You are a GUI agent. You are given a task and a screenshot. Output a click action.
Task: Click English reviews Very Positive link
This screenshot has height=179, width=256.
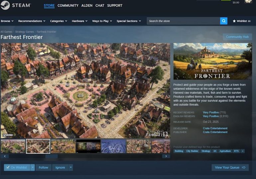pos(211,116)
